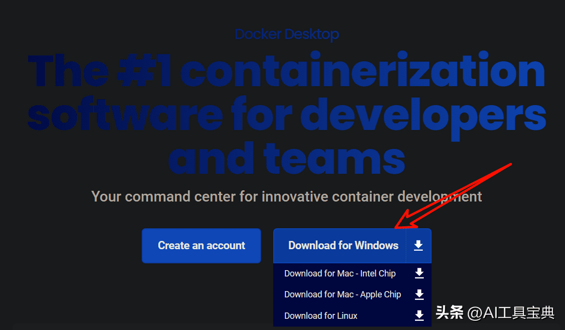Click the @AI工具宝典 watermark text
The width and height of the screenshot is (565, 330).
tap(510, 312)
